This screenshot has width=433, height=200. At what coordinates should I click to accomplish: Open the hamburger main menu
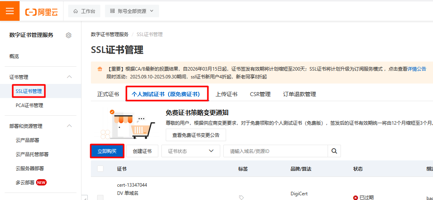click(x=10, y=11)
